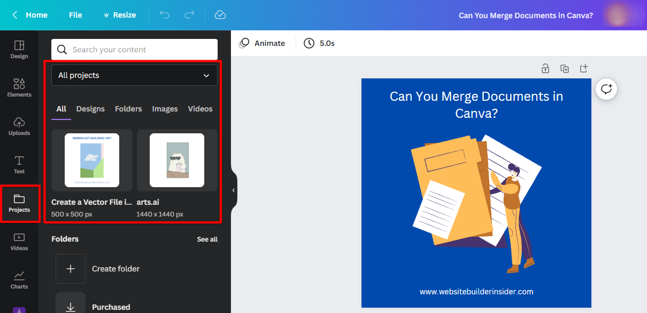
Task: Open the Videos sidebar panel
Action: point(19,242)
